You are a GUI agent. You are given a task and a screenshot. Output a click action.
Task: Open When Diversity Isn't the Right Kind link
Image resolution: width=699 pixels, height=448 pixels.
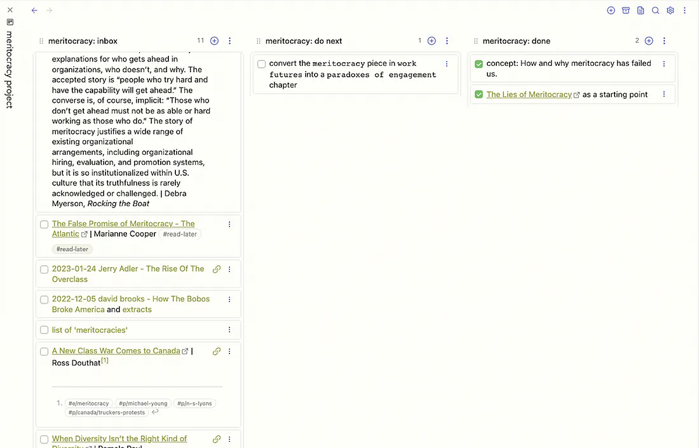click(119, 439)
